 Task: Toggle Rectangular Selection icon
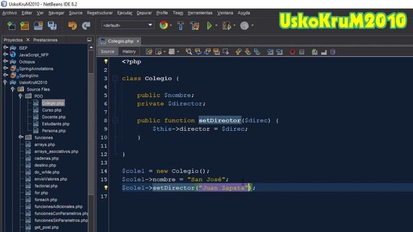coord(226,52)
